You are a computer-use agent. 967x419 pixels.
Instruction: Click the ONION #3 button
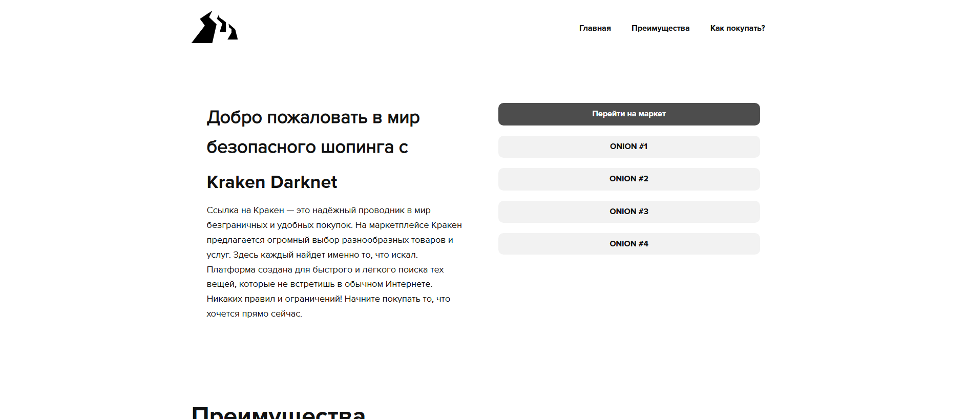point(629,212)
